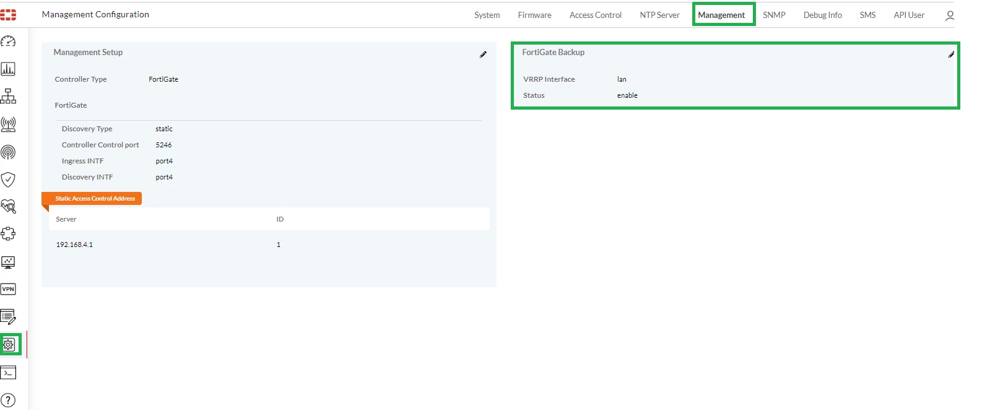The image size is (990, 416).
Task: Click the ID column header
Action: (280, 219)
